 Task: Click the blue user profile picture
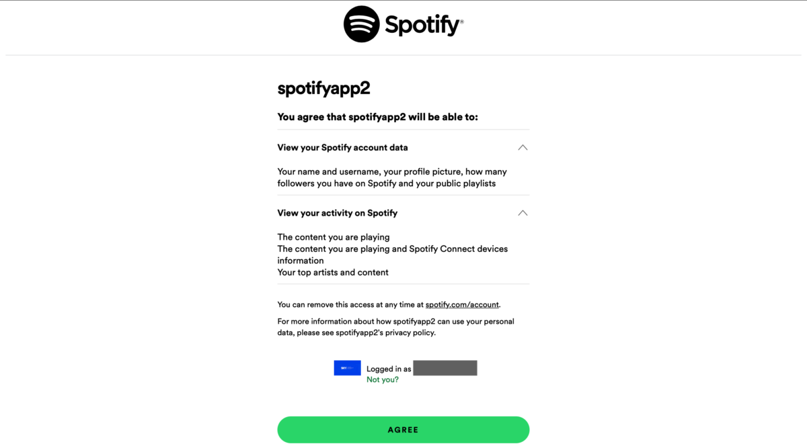point(347,368)
